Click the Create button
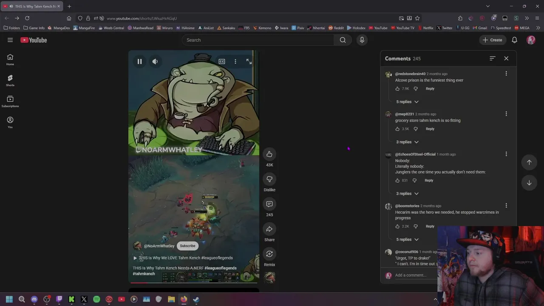The image size is (544, 306). click(x=492, y=40)
